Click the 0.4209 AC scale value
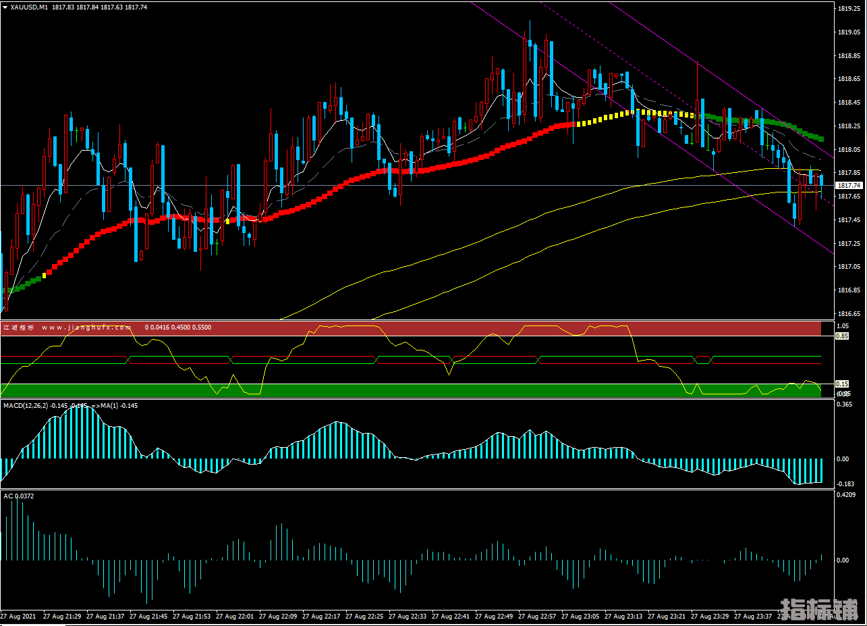867x626 pixels. point(845,495)
